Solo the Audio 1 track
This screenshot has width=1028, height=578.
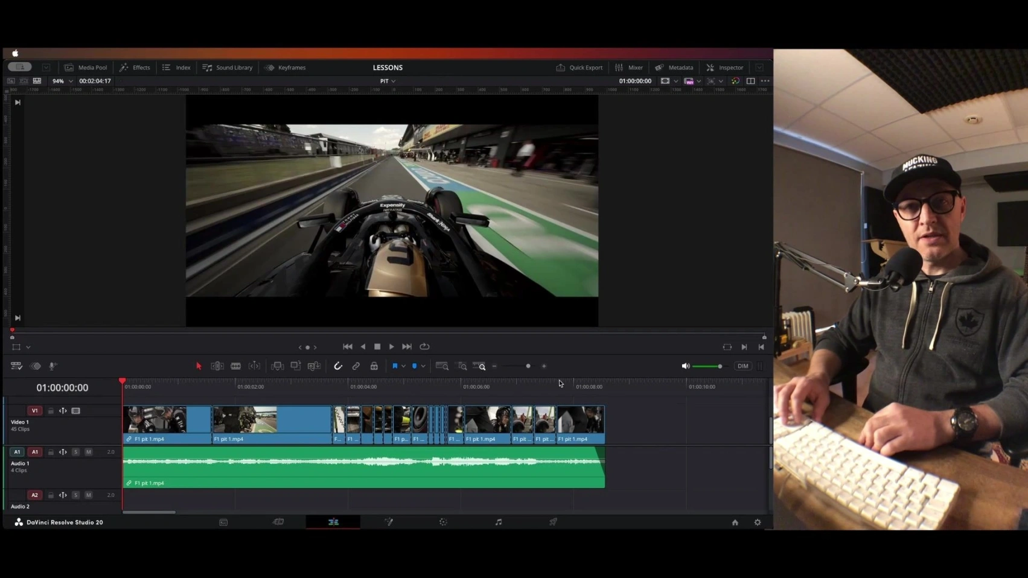(75, 452)
